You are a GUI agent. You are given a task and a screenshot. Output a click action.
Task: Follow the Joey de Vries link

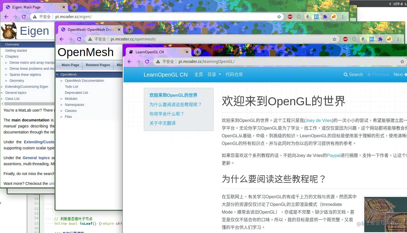(319, 120)
